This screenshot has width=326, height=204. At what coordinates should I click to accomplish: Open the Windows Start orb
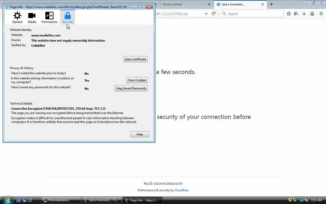(7, 200)
